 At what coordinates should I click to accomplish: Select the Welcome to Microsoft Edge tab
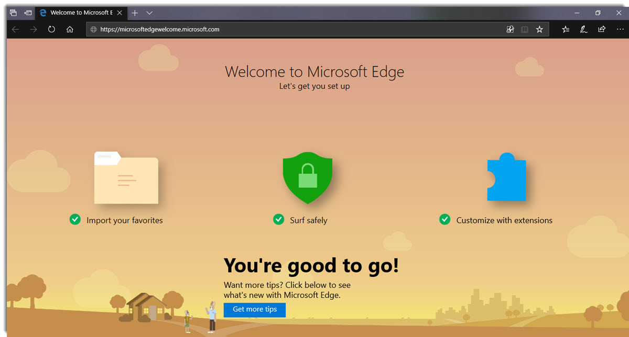79,13
